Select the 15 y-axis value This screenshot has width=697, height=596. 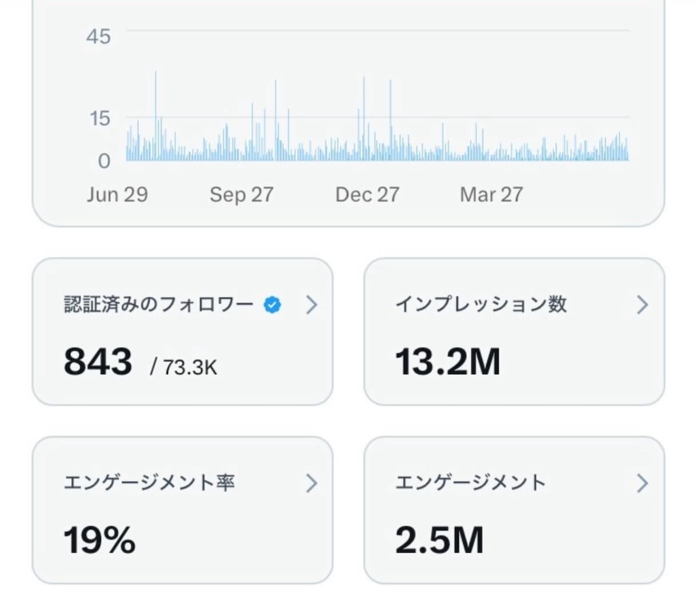[x=99, y=119]
